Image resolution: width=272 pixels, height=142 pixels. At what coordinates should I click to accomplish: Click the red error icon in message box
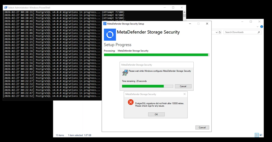(131, 102)
